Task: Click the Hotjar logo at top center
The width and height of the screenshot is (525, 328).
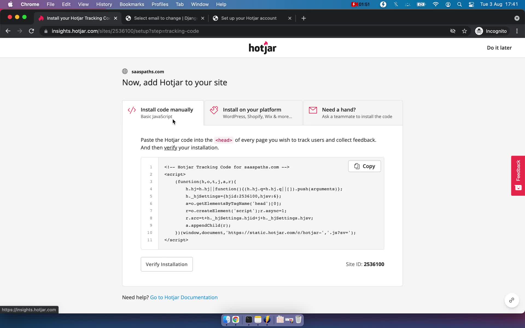Action: point(262,48)
